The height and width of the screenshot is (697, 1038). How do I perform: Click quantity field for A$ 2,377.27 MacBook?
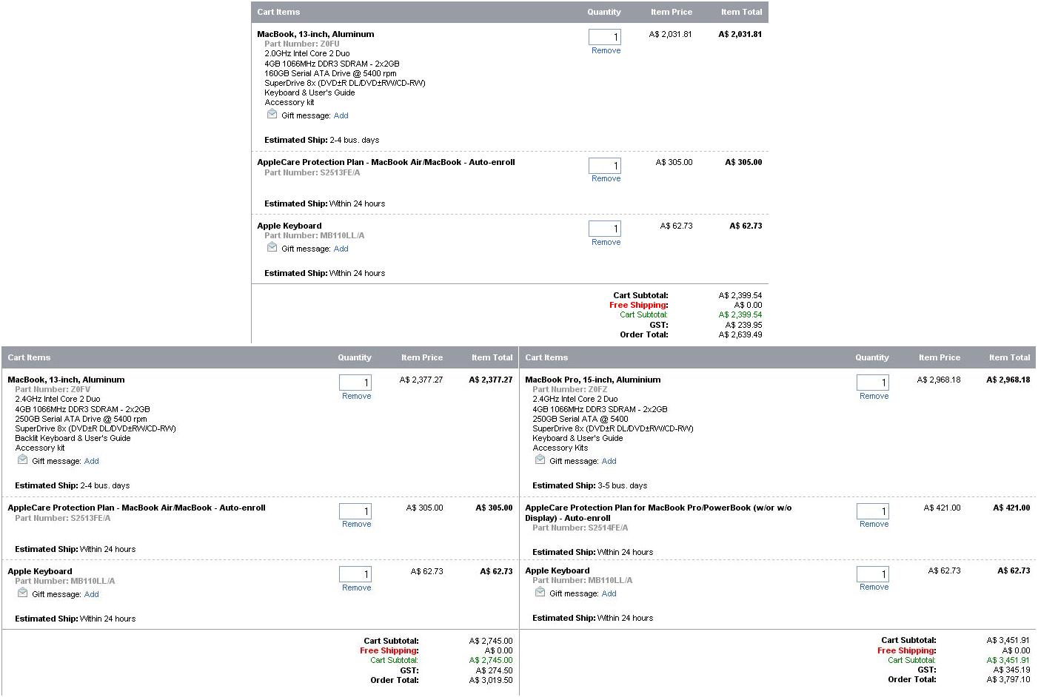355,383
